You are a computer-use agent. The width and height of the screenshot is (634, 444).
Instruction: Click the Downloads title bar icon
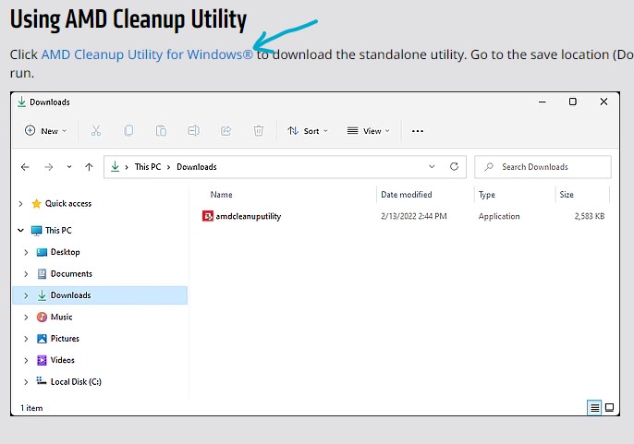(x=21, y=102)
